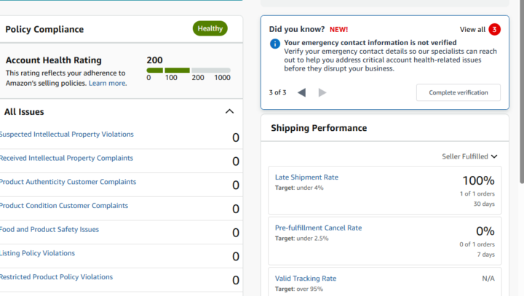Click the Policy Compliance heading
Viewport: 524px width, 296px height.
44,29
